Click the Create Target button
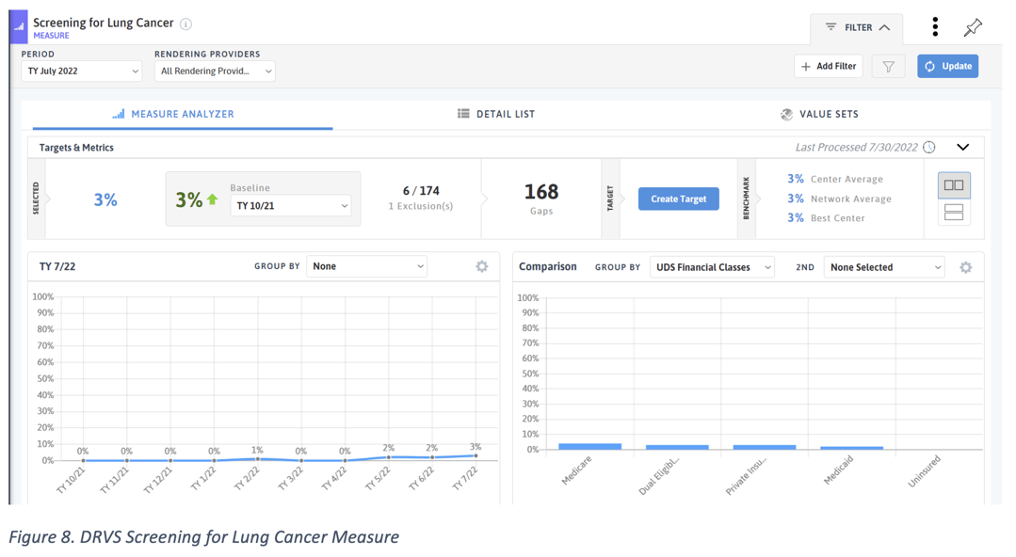 tap(678, 199)
